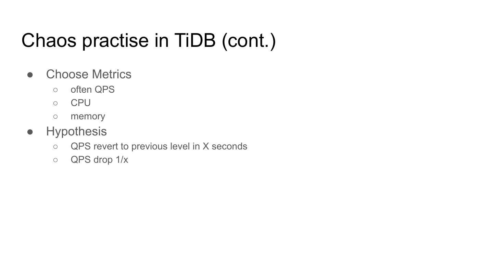Image resolution: width=493 pixels, height=277 pixels.
Task: Click the word 'practise' in the title
Action: click(115, 40)
